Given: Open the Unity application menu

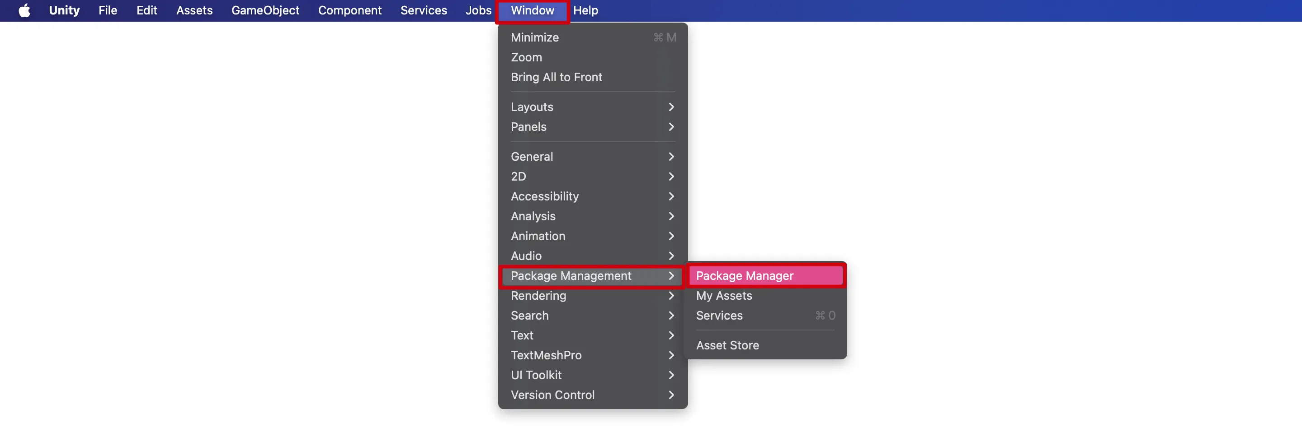Looking at the screenshot, I should 64,10.
